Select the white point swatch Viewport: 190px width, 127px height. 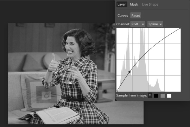pos(169,96)
